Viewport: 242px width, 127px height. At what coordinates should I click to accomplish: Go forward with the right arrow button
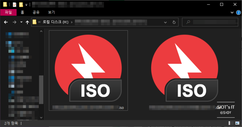coord(15,22)
